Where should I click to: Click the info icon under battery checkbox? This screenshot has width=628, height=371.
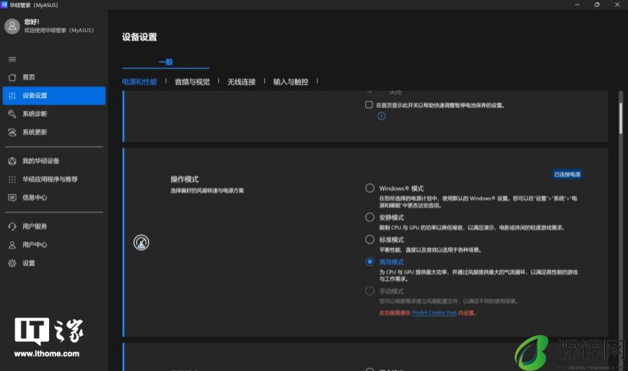381,116
